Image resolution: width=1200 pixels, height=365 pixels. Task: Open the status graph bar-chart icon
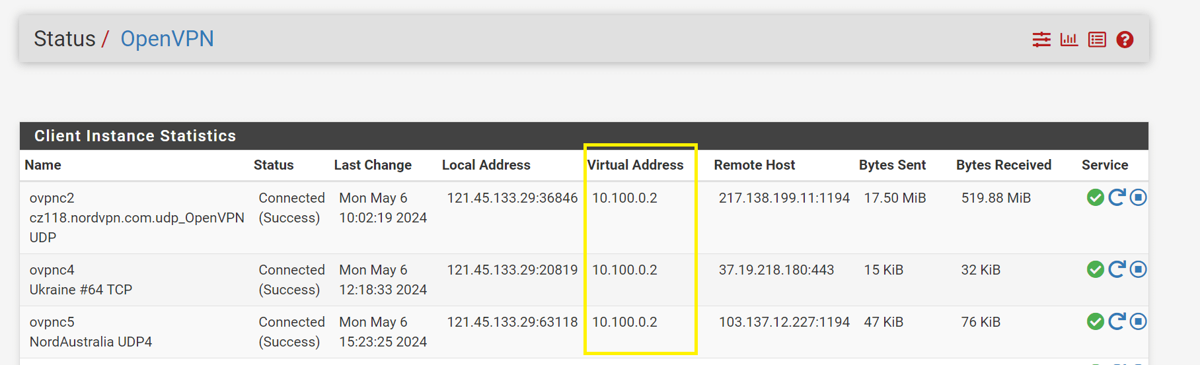(1069, 40)
